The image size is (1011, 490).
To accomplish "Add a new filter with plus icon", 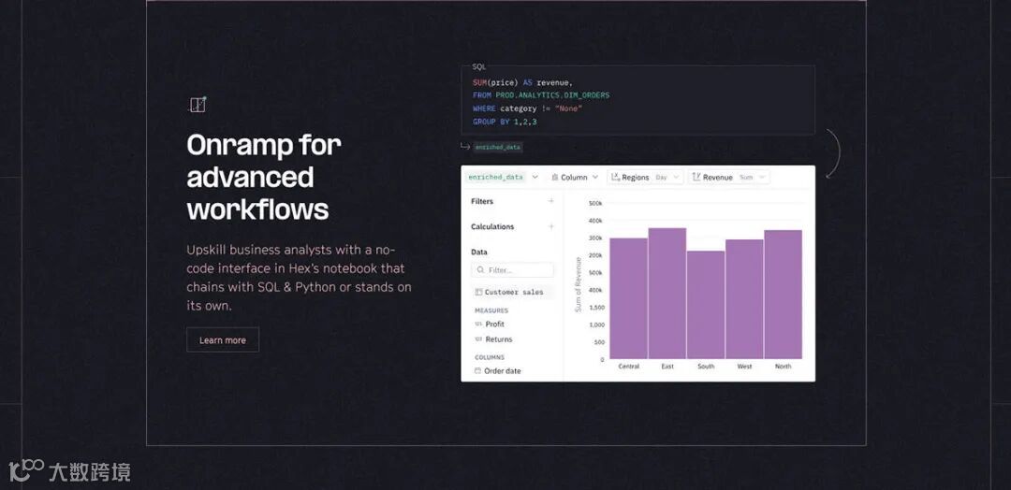I will pyautogui.click(x=550, y=201).
